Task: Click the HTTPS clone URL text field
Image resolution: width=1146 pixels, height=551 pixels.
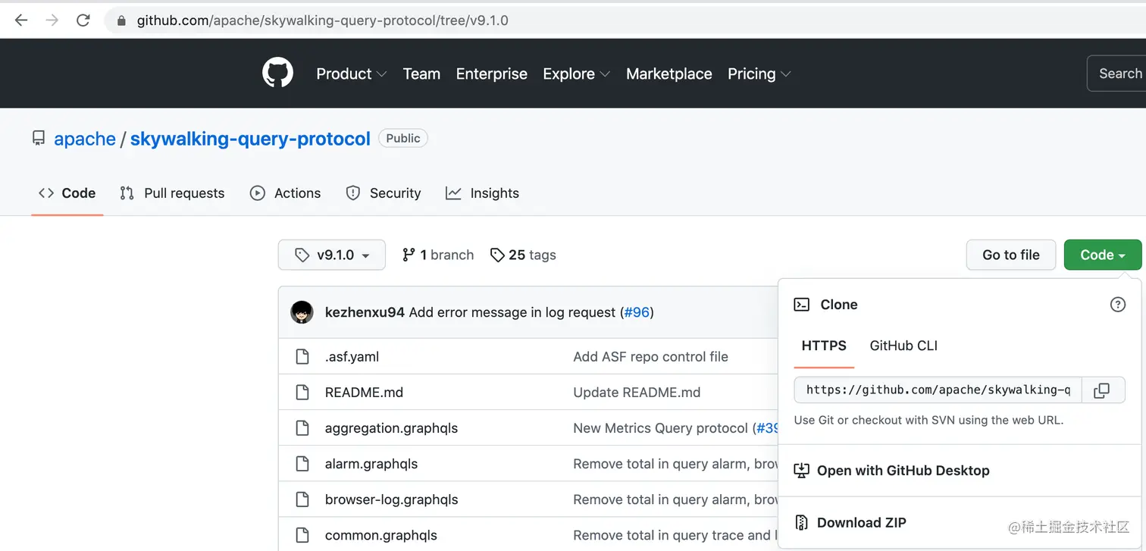Action: 938,390
